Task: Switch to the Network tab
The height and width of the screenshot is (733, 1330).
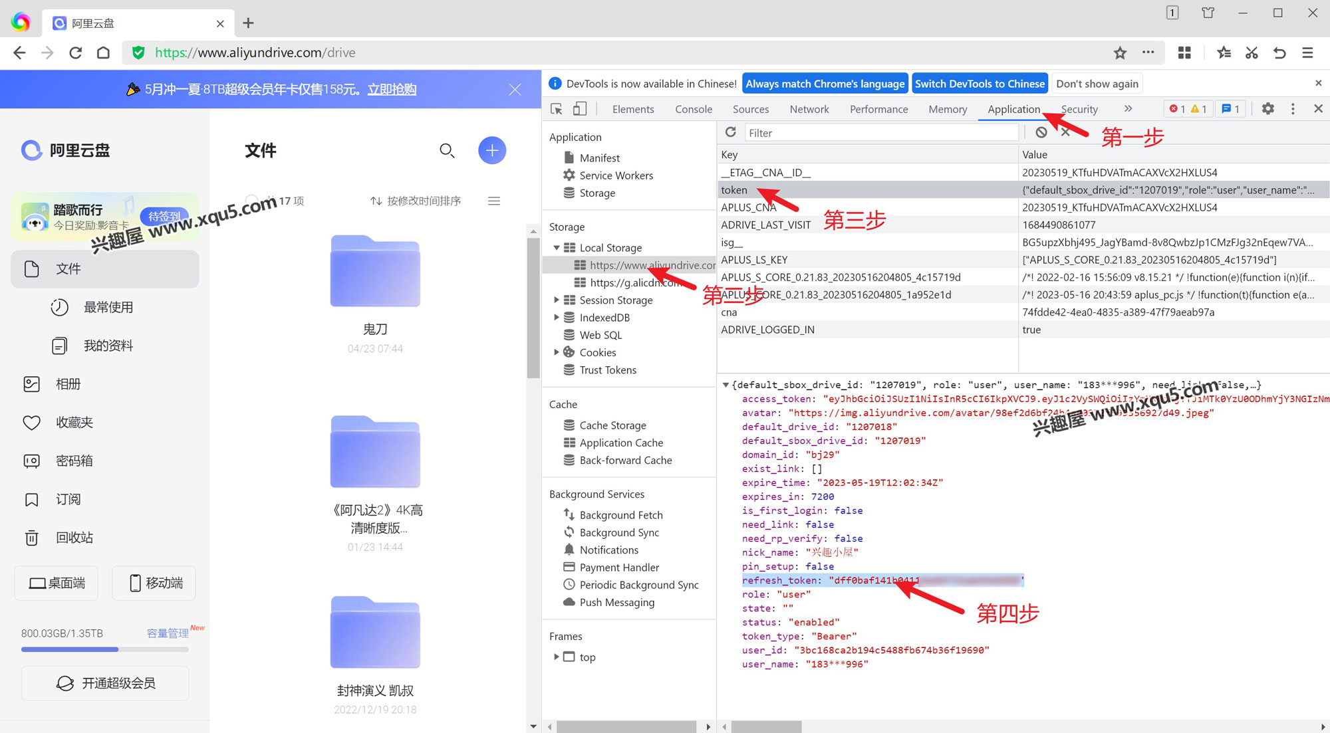Action: point(809,109)
